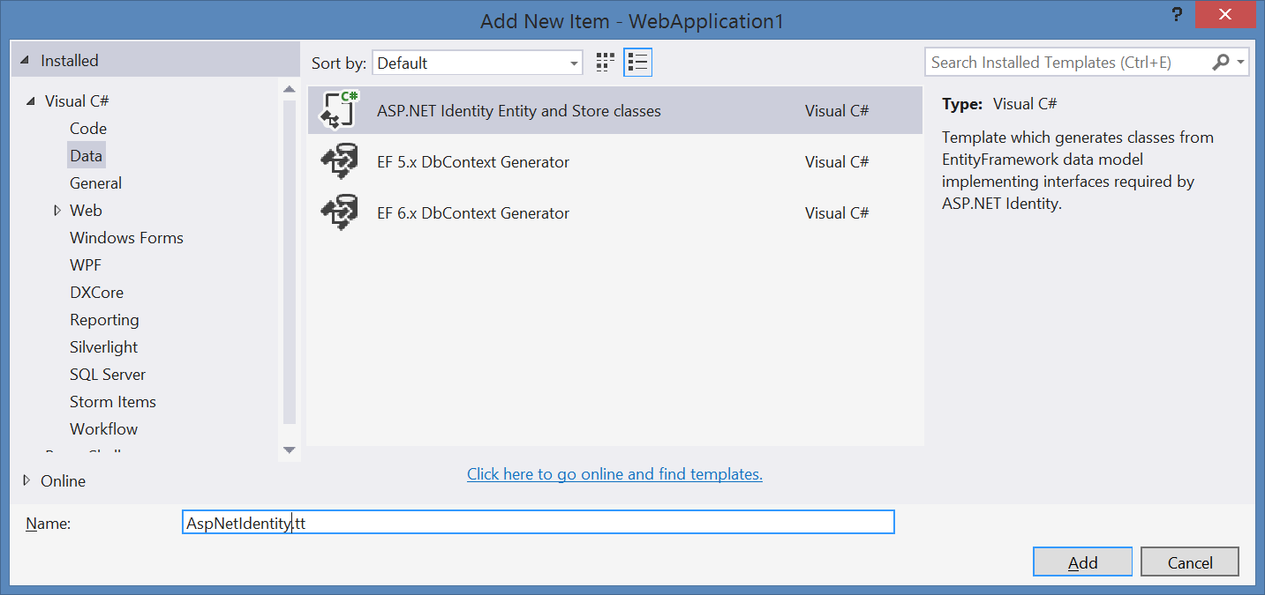Screen dimensions: 1265x595
Task: Click the Add button
Action: point(1082,562)
